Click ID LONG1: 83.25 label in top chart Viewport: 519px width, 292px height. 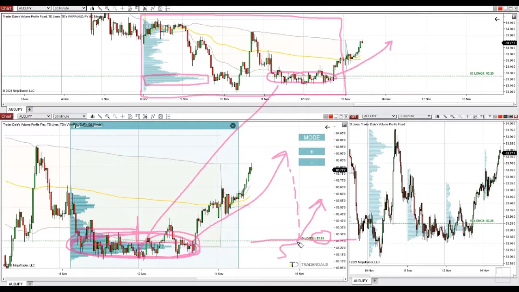(x=482, y=73)
